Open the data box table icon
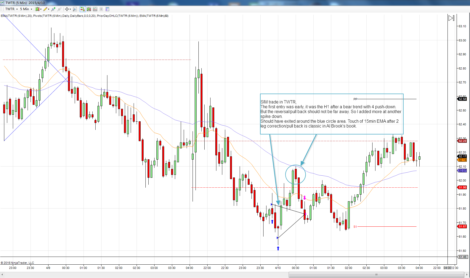470x278 pixels. (x=107, y=9)
